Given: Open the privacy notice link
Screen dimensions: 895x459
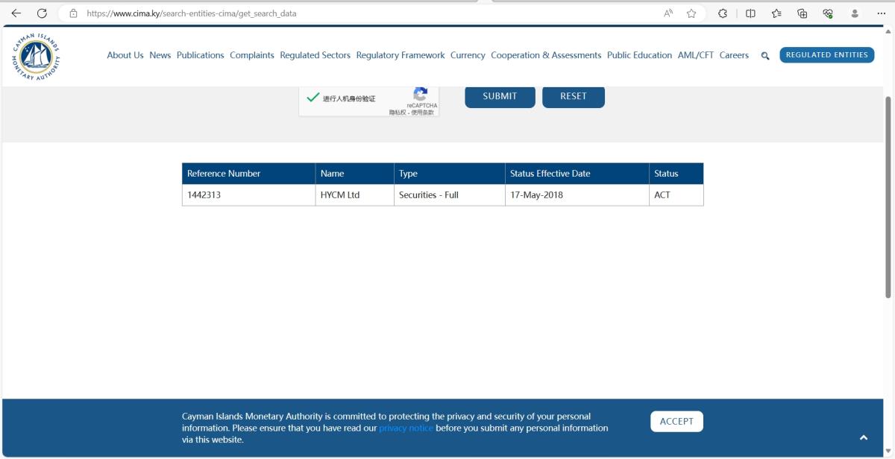Looking at the screenshot, I should tap(406, 428).
